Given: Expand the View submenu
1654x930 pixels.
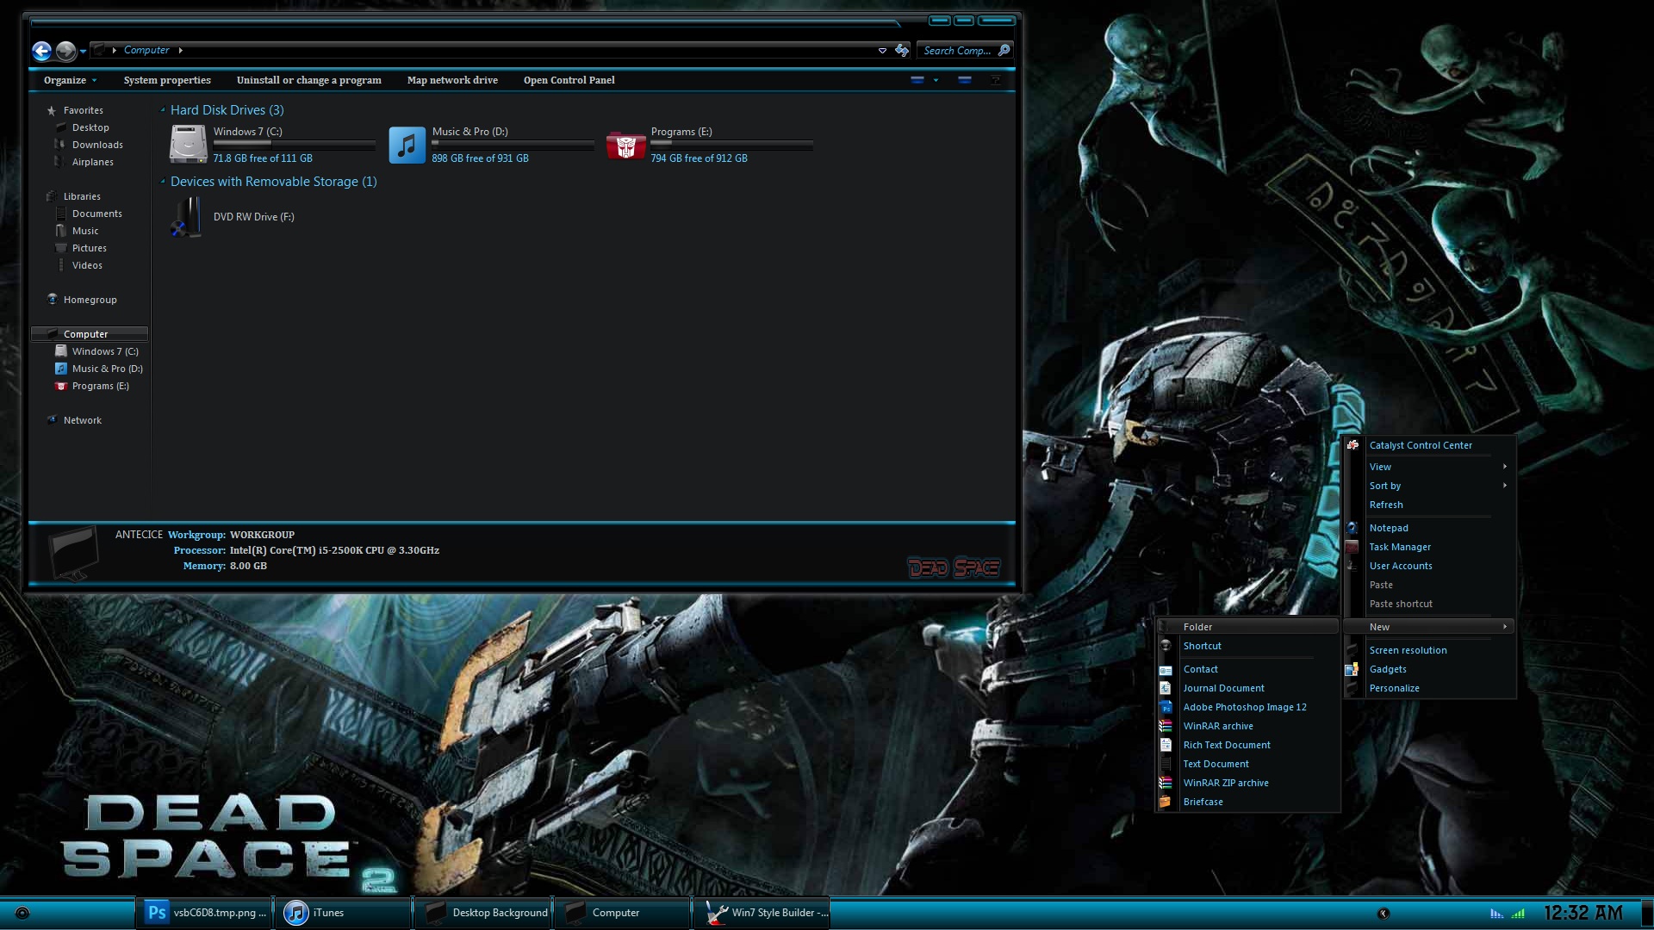Looking at the screenshot, I should (1429, 467).
